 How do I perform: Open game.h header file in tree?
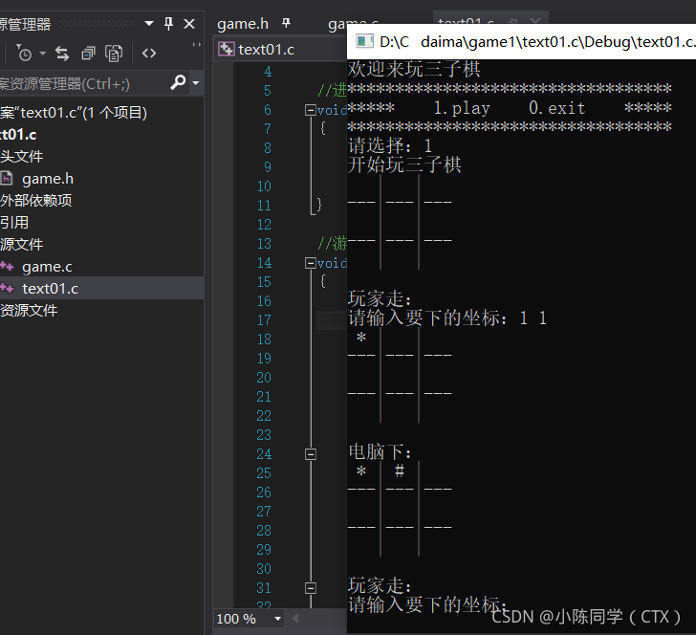[48, 179]
